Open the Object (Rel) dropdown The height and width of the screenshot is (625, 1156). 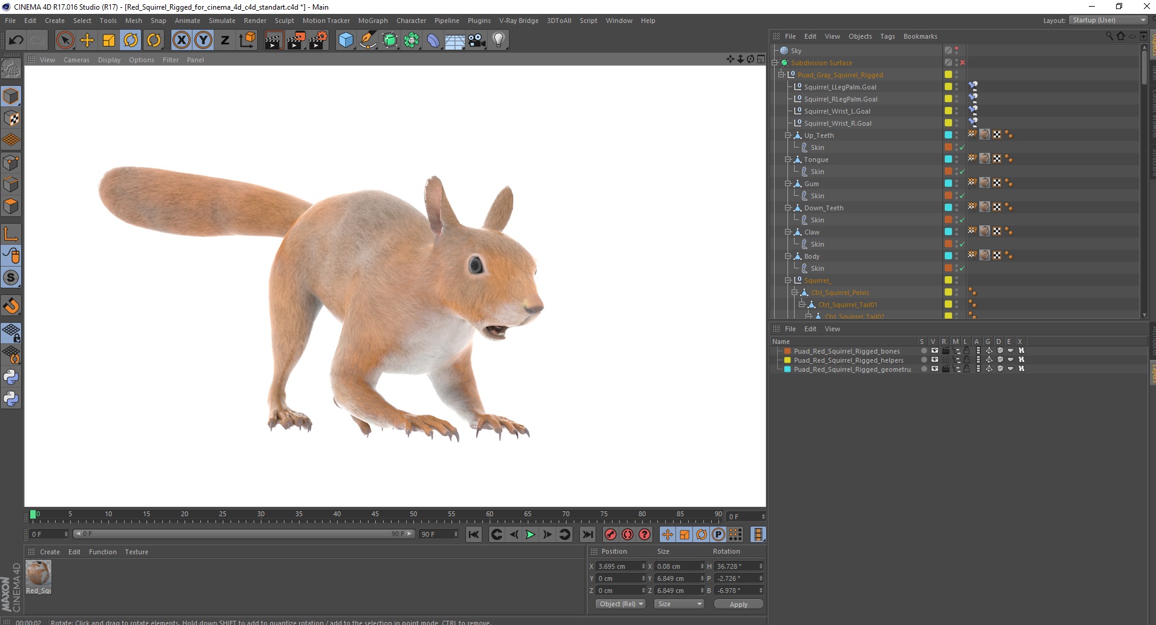tap(621, 604)
